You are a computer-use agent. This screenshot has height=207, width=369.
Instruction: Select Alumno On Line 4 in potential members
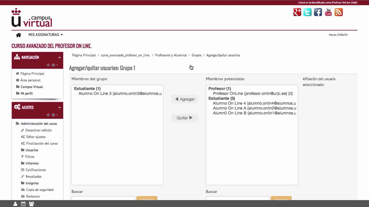point(255,103)
